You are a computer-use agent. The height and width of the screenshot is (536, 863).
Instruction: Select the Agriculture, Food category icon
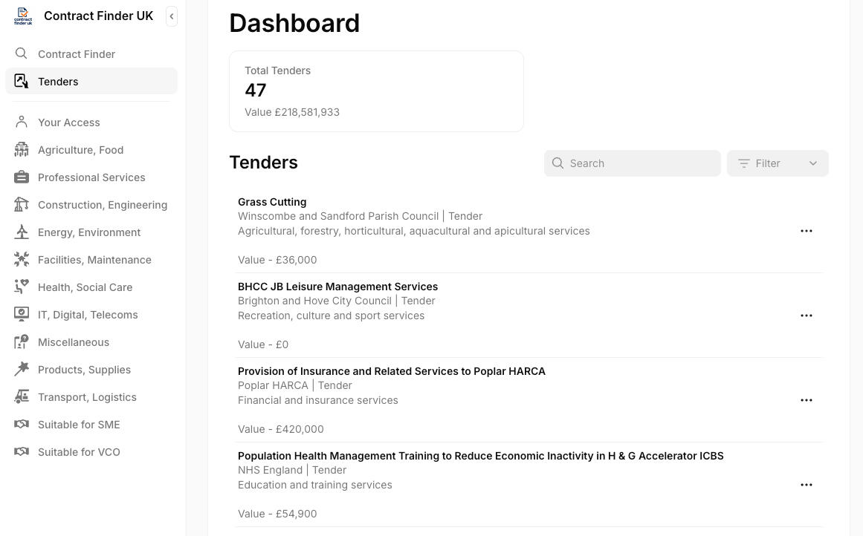pyautogui.click(x=22, y=149)
